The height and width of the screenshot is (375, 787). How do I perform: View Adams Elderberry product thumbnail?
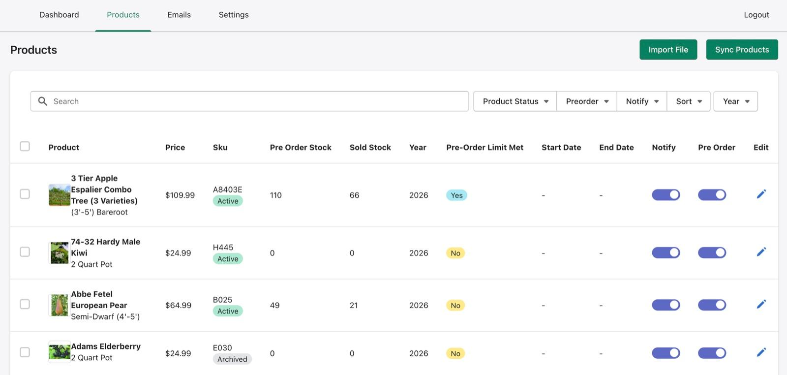click(60, 352)
